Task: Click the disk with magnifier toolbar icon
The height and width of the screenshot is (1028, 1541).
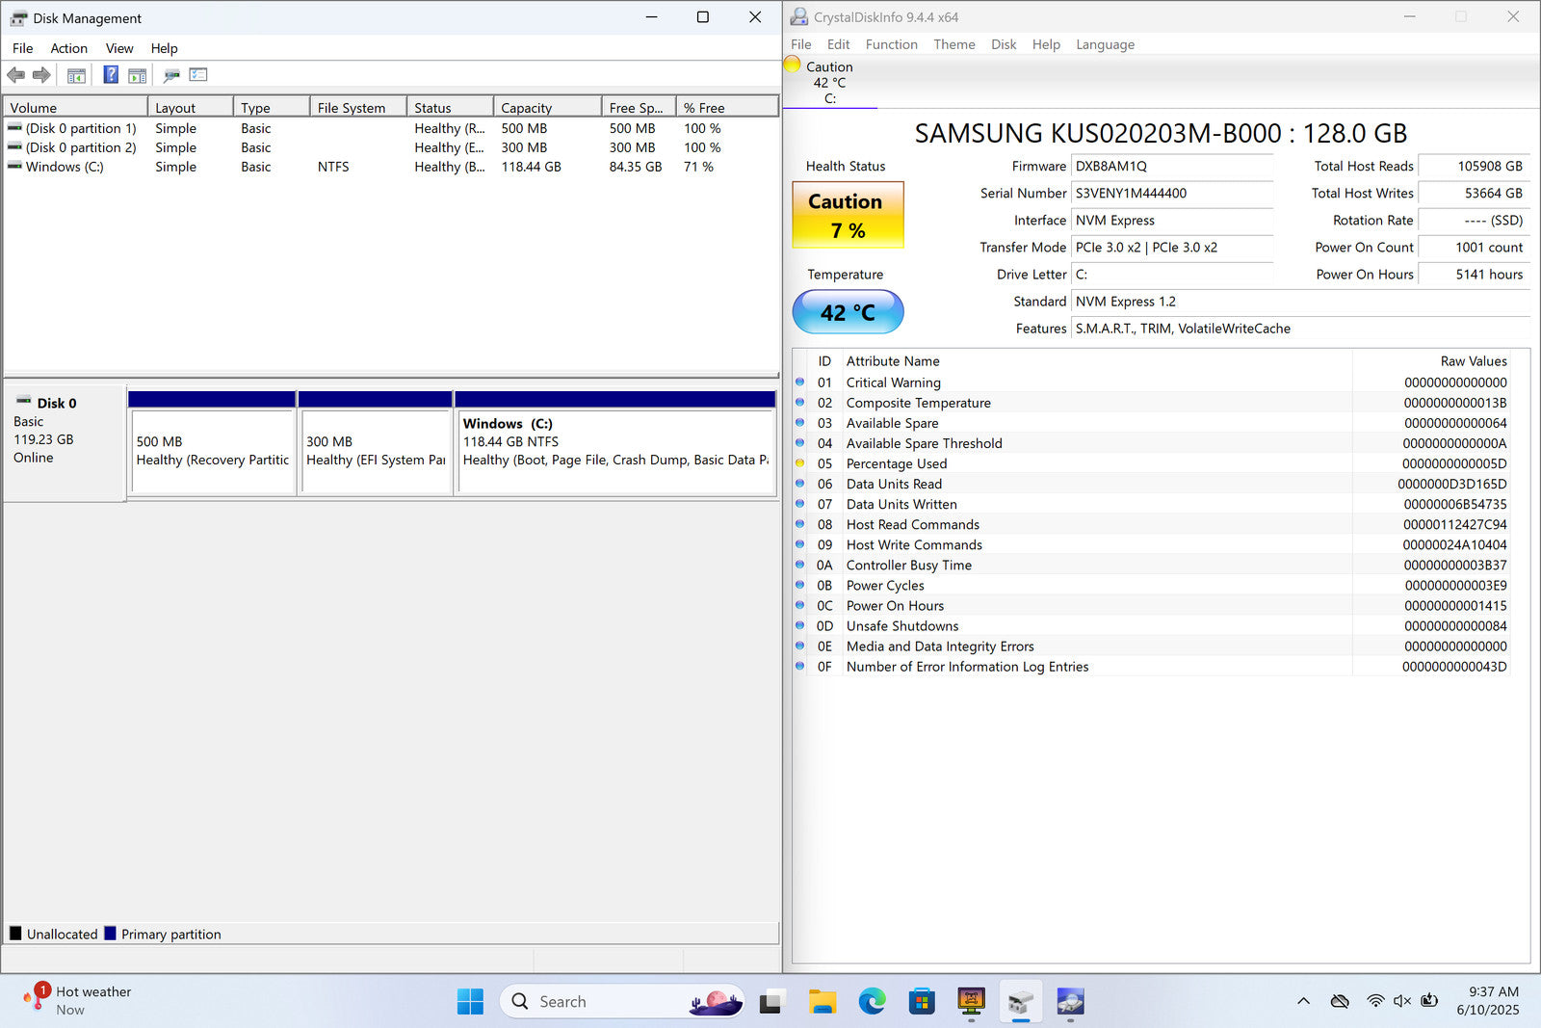Action: pos(171,75)
